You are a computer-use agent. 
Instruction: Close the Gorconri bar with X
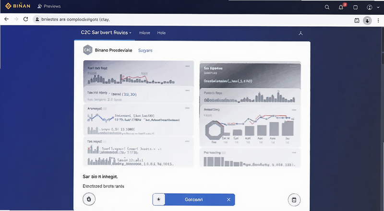pyautogui.click(x=228, y=200)
